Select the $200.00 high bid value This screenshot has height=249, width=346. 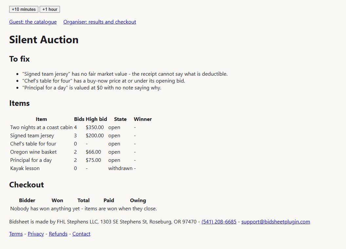(x=95, y=136)
